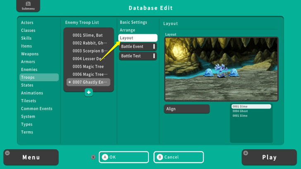Click the X icon beside OK

click(x=93, y=157)
